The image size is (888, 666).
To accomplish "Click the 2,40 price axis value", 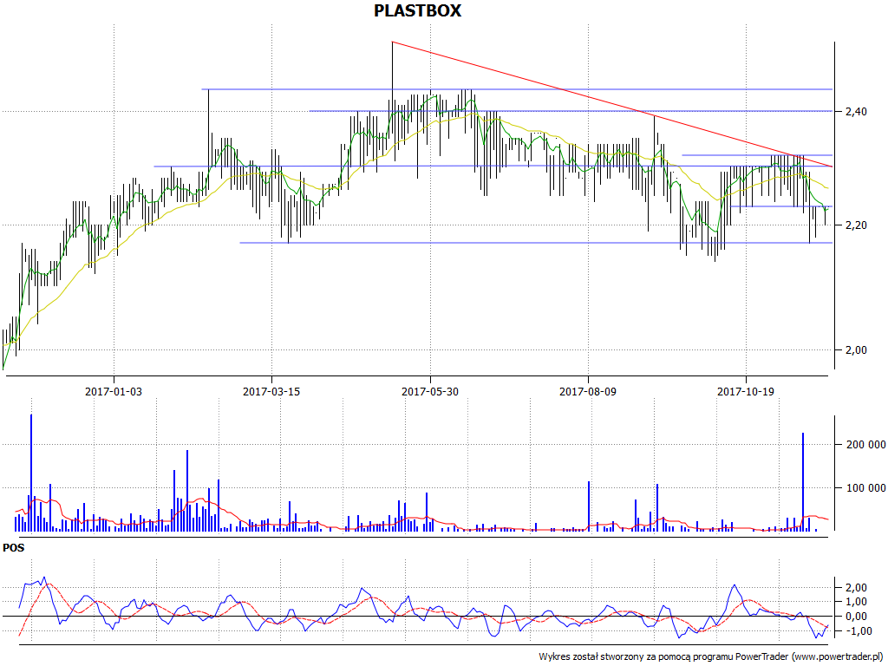I will (856, 112).
